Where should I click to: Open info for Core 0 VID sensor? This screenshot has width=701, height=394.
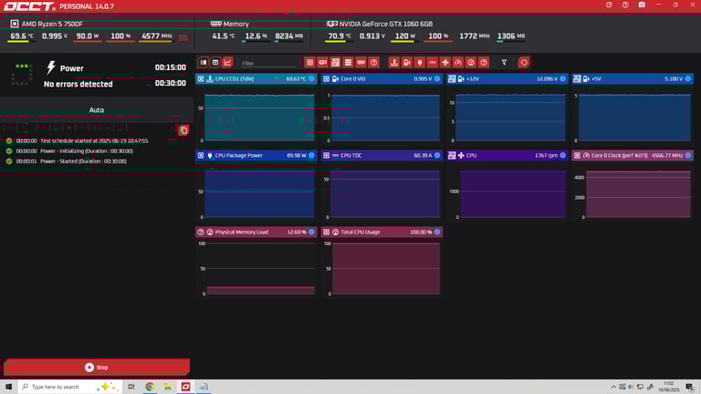437,78
